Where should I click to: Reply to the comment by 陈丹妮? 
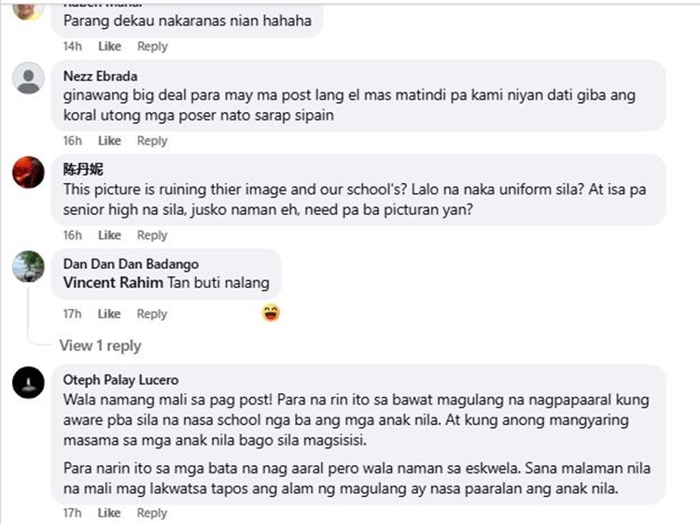[x=152, y=235]
